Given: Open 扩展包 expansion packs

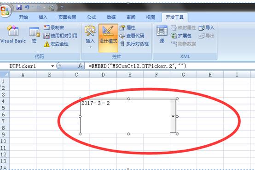Looking at the screenshot, I should pyautogui.click(x=181, y=36).
